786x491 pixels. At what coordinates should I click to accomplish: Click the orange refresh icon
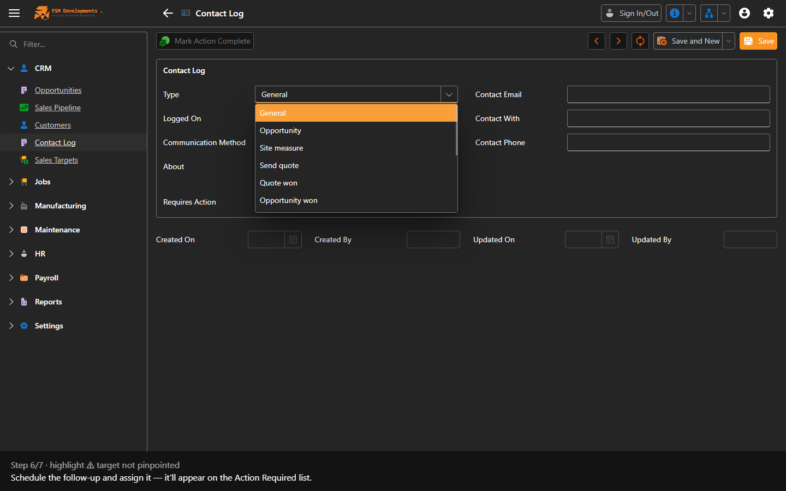[640, 41]
